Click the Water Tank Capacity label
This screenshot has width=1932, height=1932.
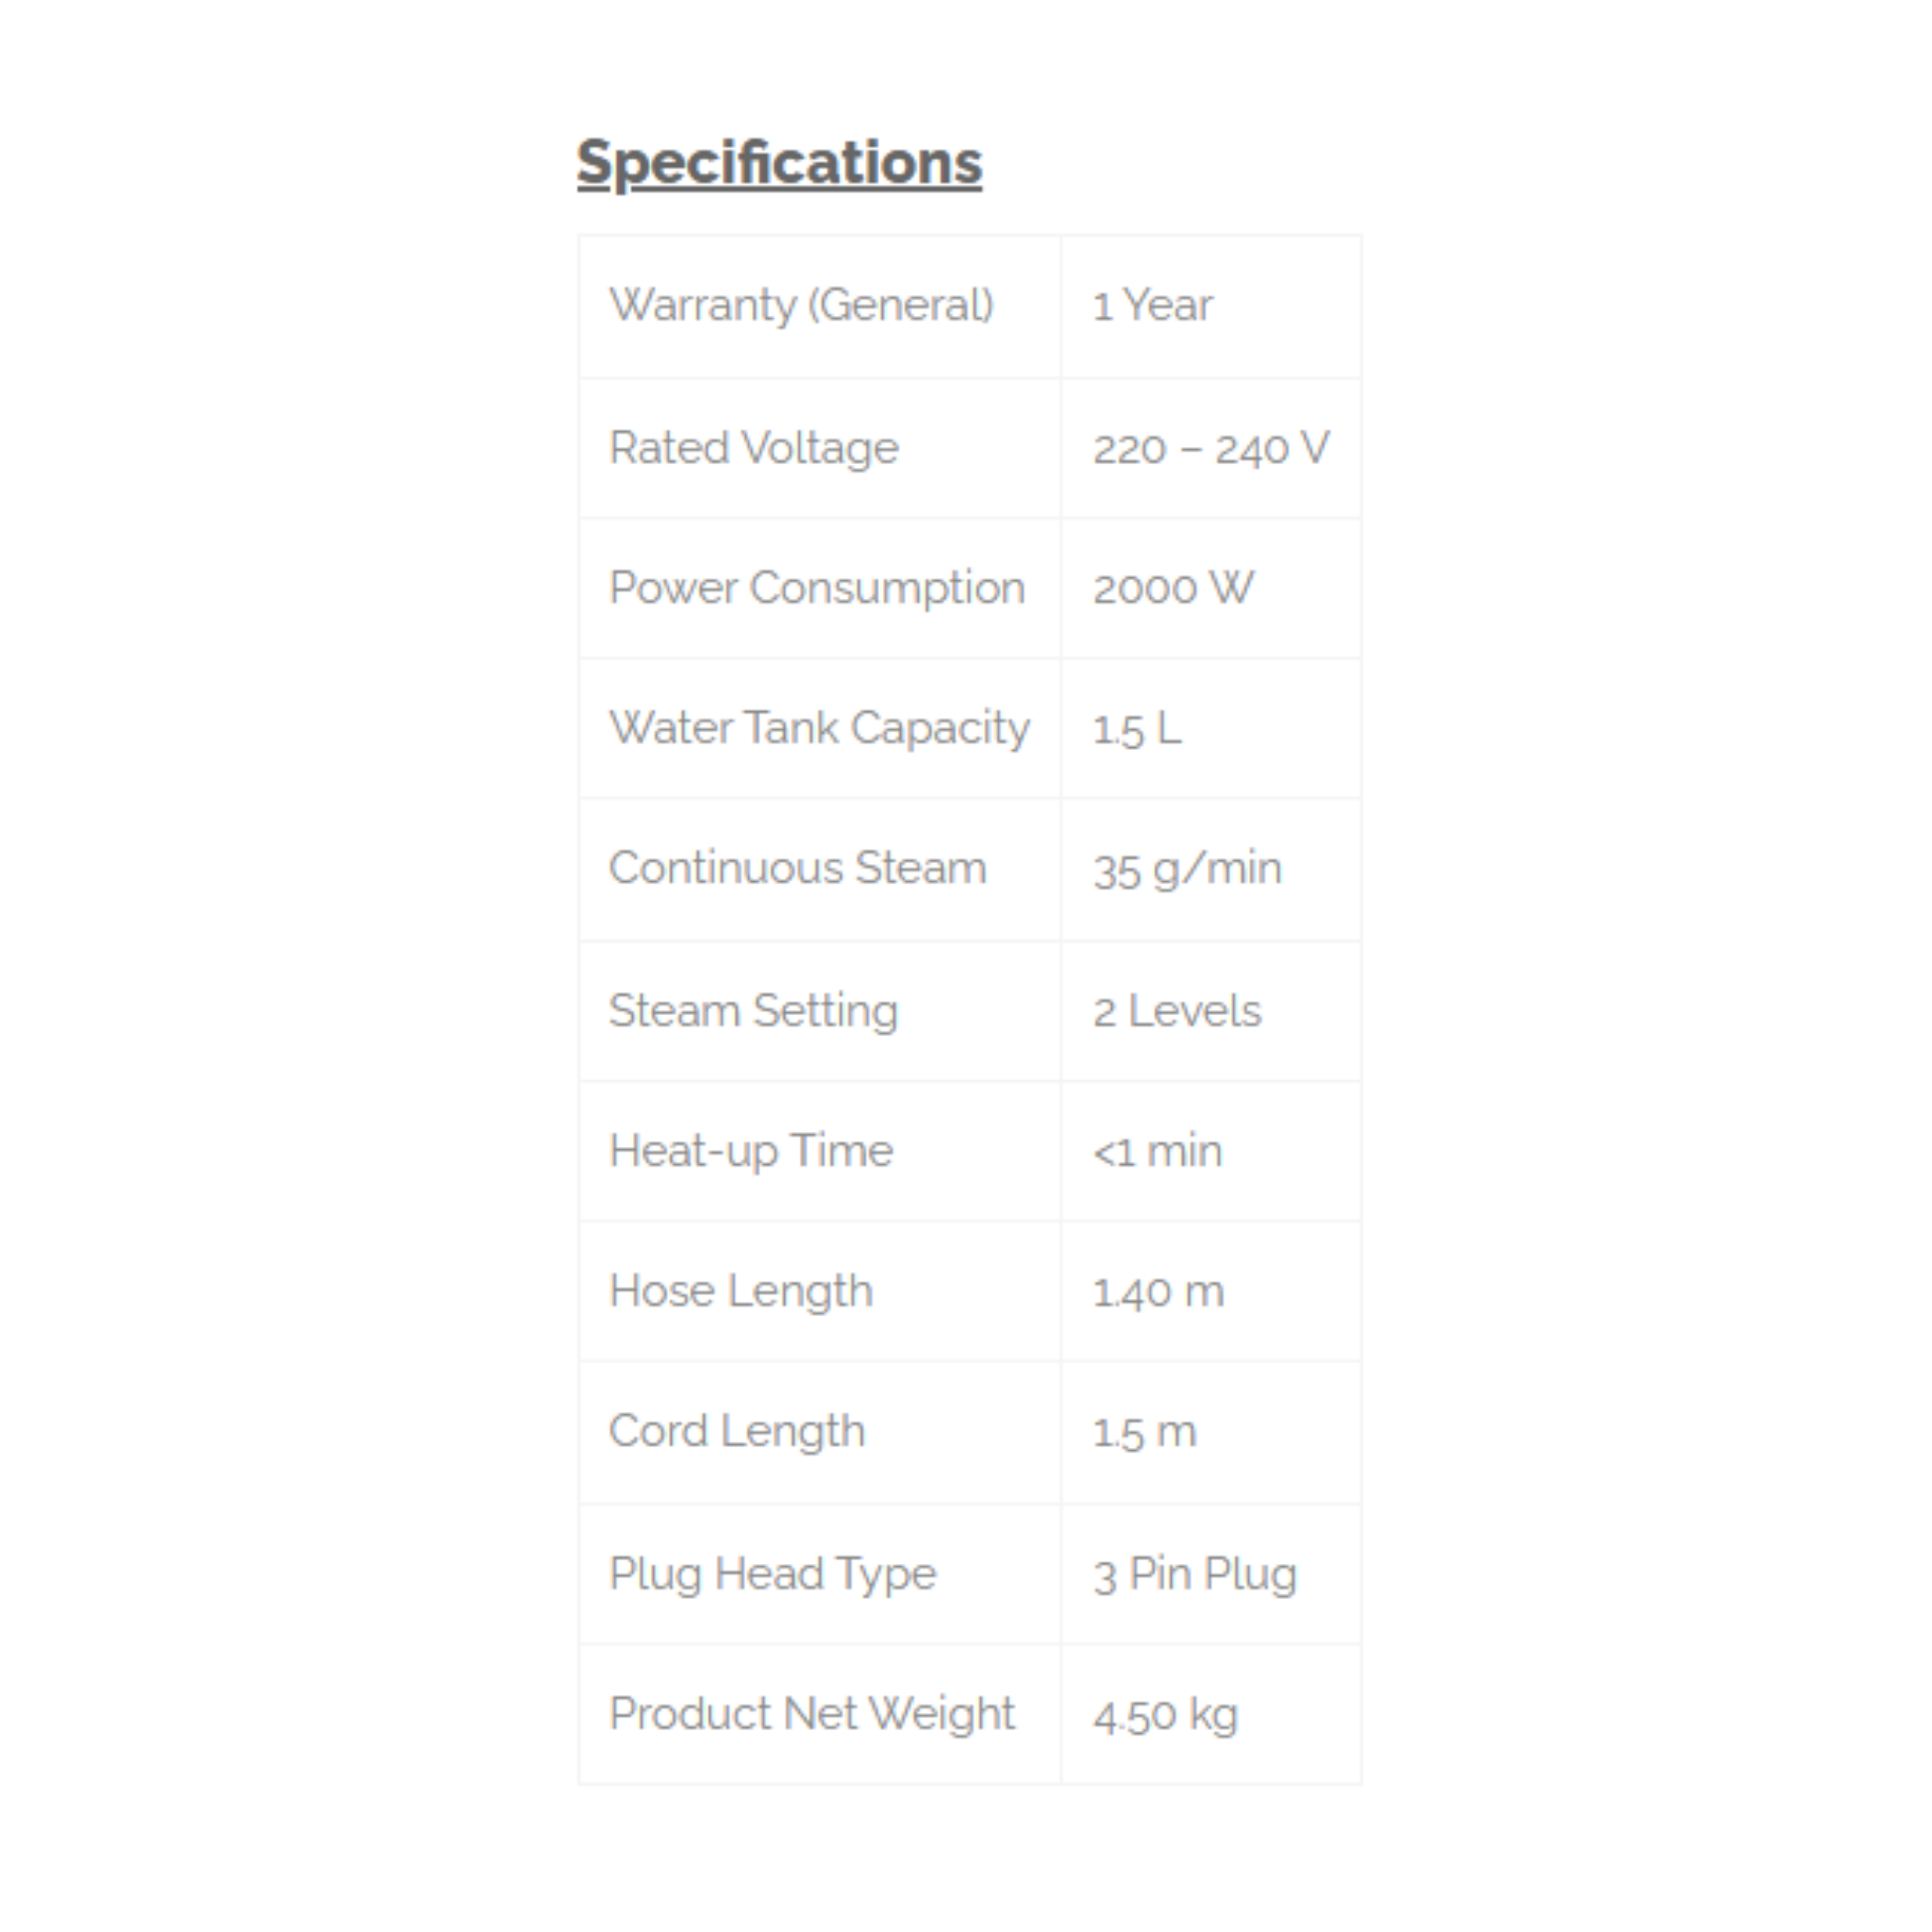coord(819,728)
